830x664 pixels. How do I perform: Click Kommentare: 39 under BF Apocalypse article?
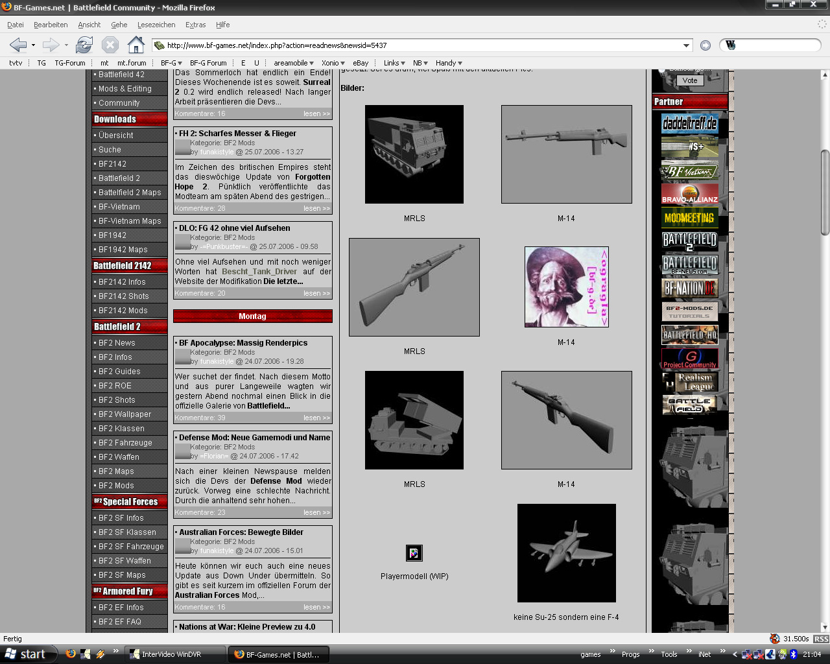point(200,418)
